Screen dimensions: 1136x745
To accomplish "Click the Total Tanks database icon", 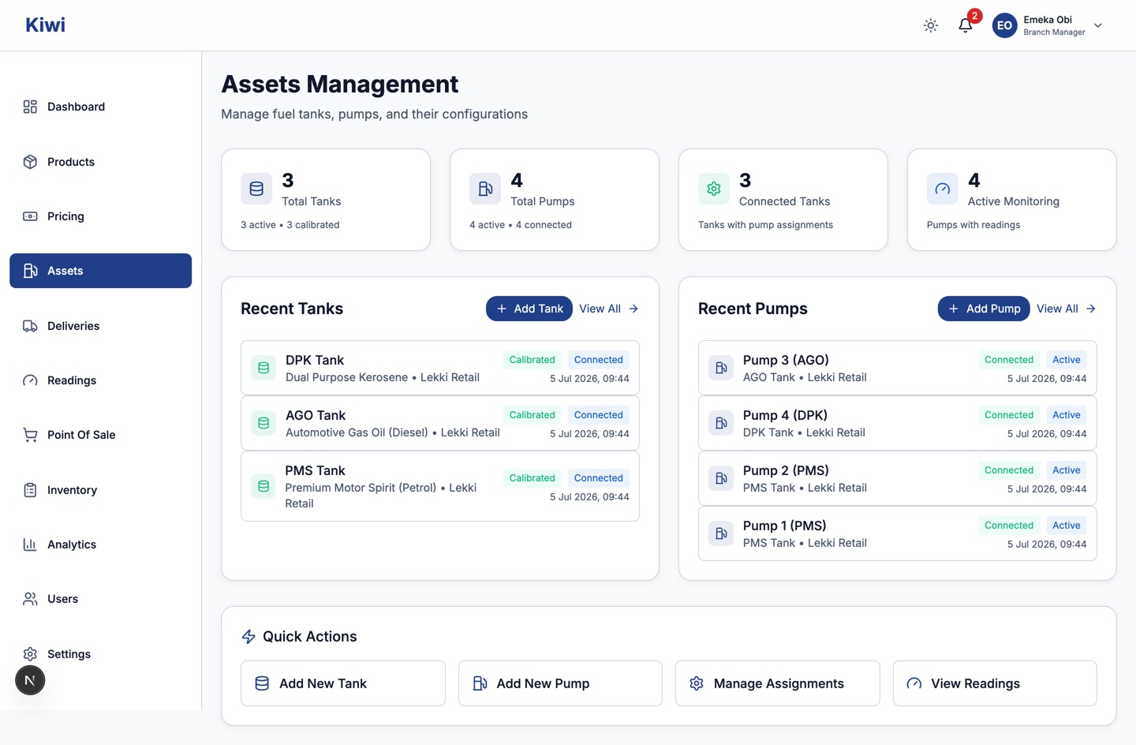I will pos(256,189).
